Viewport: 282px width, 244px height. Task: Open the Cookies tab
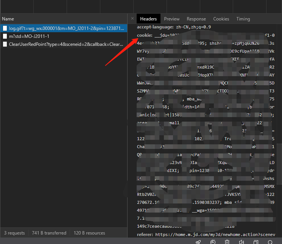(x=221, y=19)
